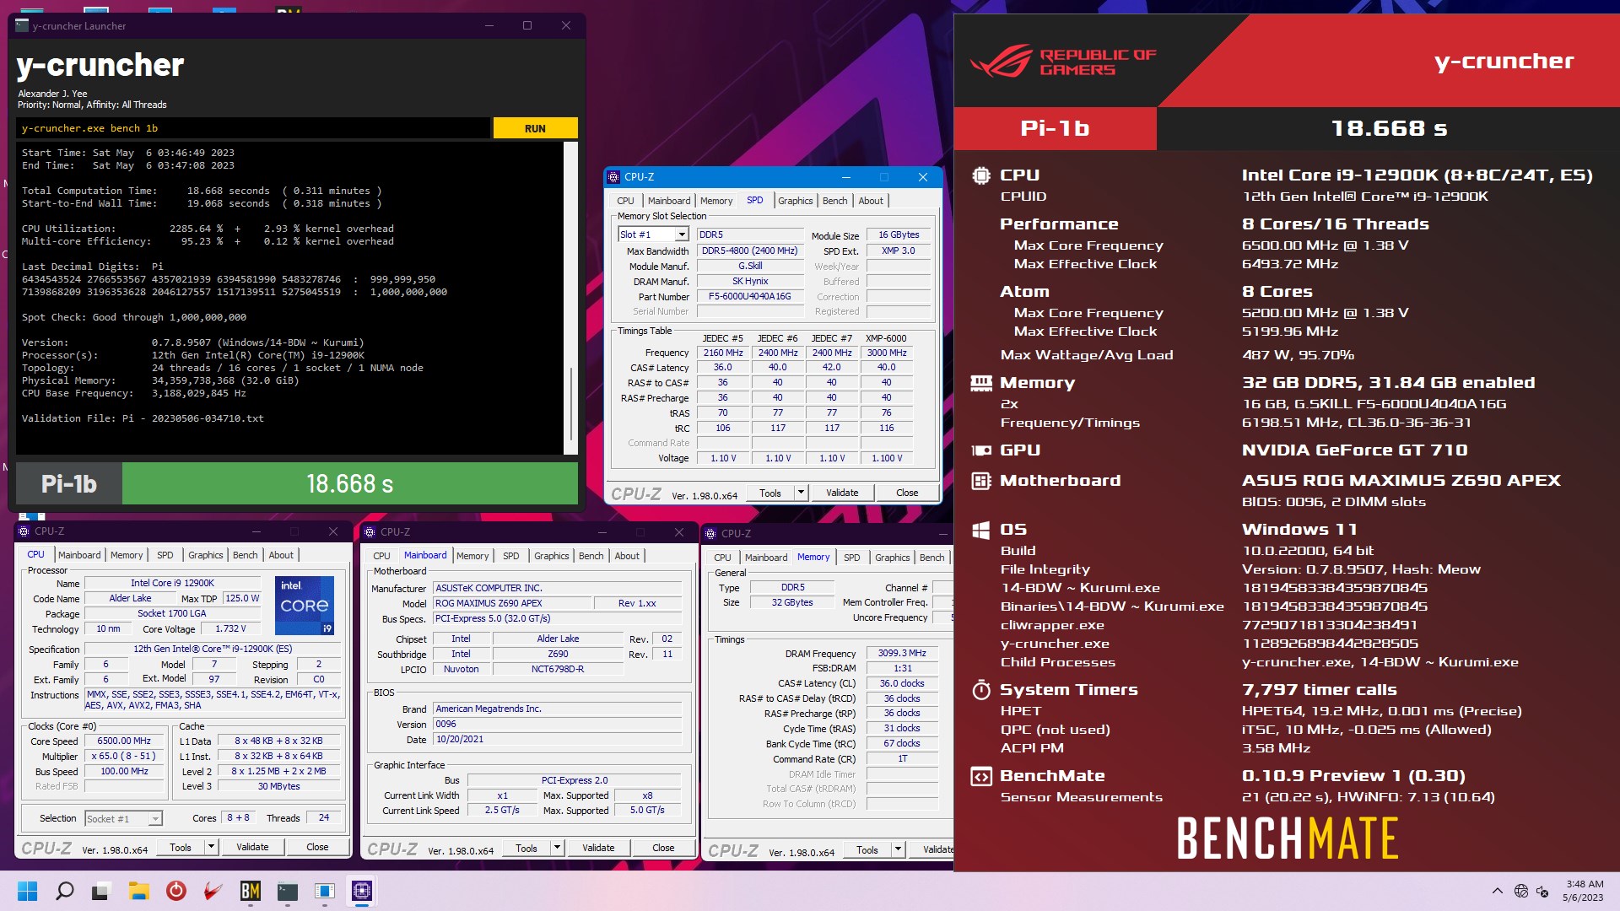The height and width of the screenshot is (911, 1620).
Task: Open the y-cruncher launcher taskbar icon
Action: (325, 891)
